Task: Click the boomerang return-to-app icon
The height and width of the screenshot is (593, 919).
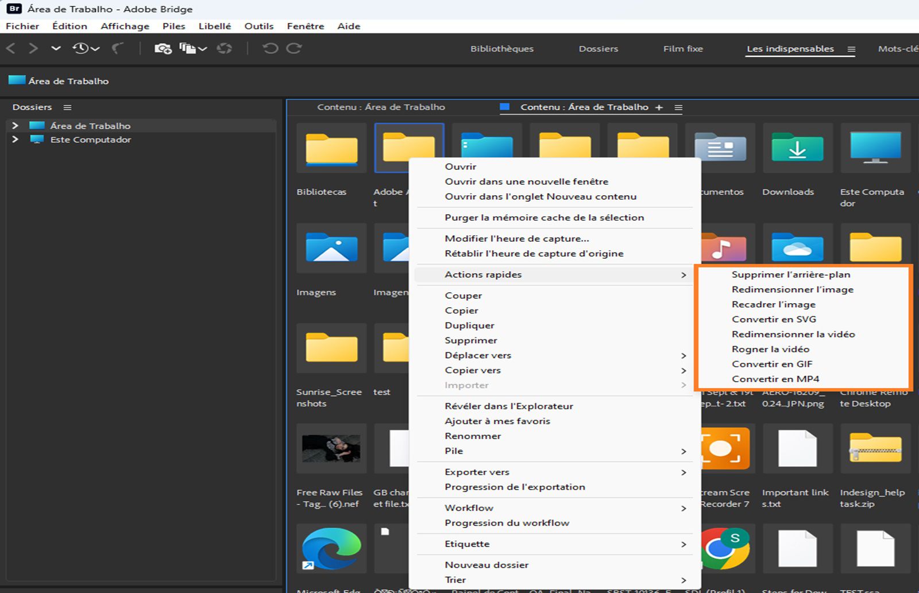Action: (x=118, y=49)
